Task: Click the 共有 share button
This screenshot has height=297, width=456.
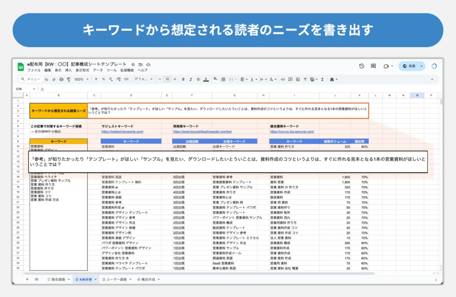Action: (x=411, y=66)
